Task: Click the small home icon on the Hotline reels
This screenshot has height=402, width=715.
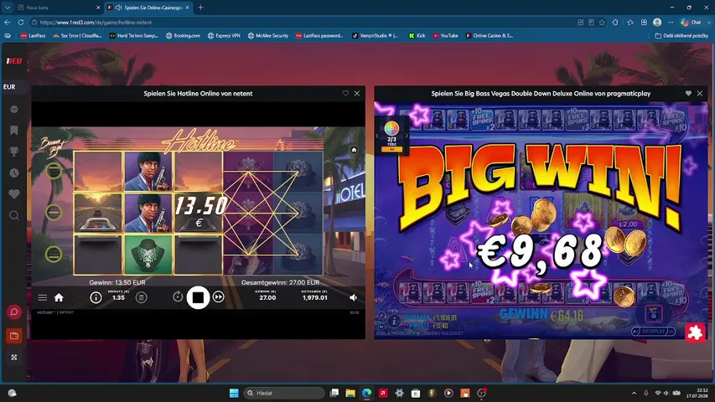Action: 354,150
